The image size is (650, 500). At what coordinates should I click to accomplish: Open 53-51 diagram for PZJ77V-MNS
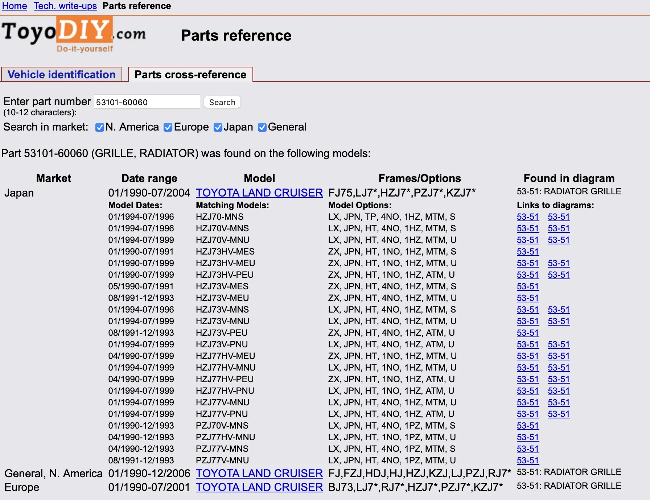[528, 449]
